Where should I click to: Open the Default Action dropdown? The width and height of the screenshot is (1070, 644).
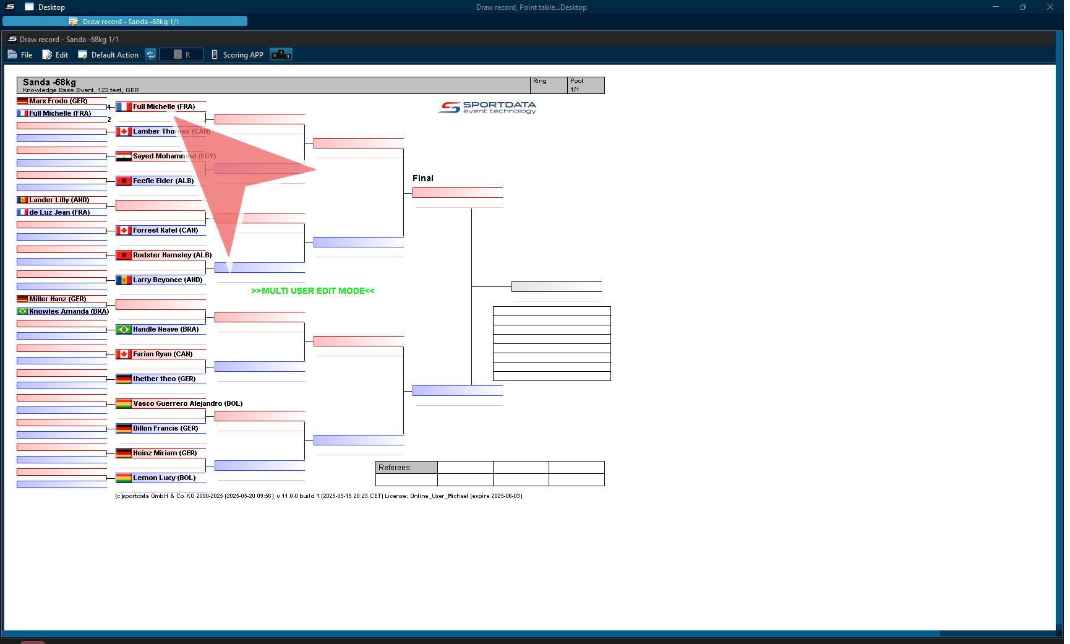[x=108, y=55]
